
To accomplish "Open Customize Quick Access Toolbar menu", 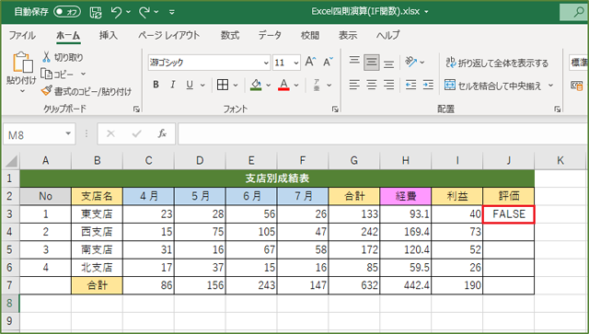I will [172, 12].
